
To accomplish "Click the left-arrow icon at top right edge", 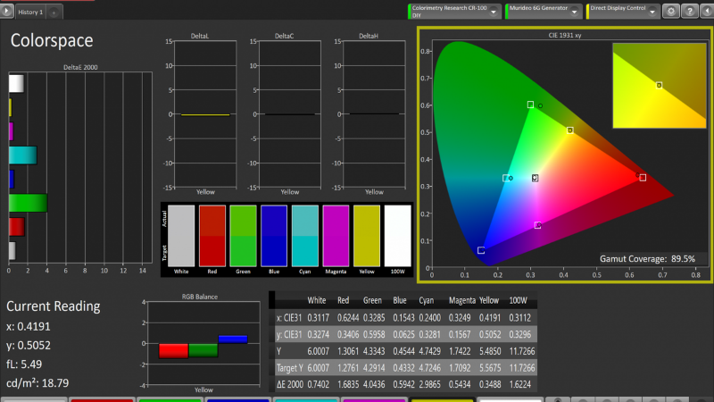I will [706, 12].
